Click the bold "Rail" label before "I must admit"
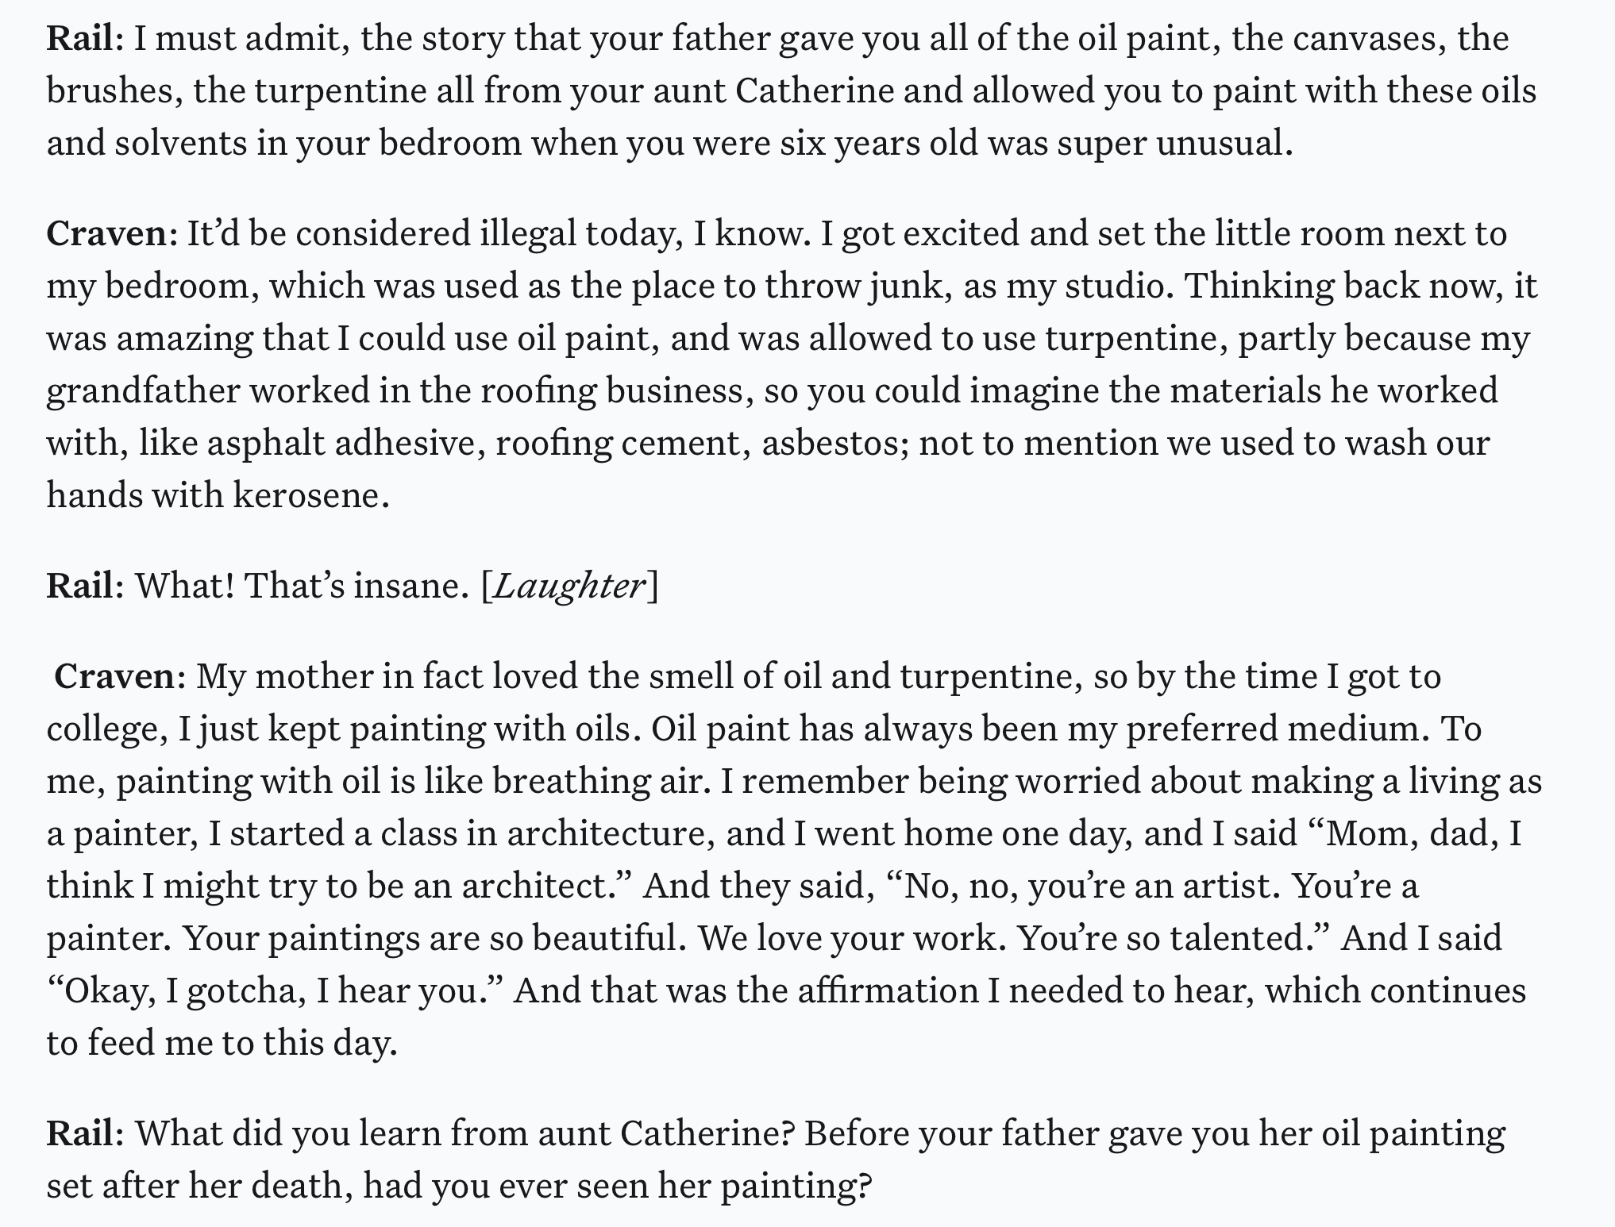The image size is (1615, 1227). coord(82,39)
